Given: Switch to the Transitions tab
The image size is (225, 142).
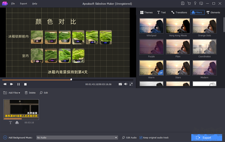Looking at the screenshot, I should 179,12.
